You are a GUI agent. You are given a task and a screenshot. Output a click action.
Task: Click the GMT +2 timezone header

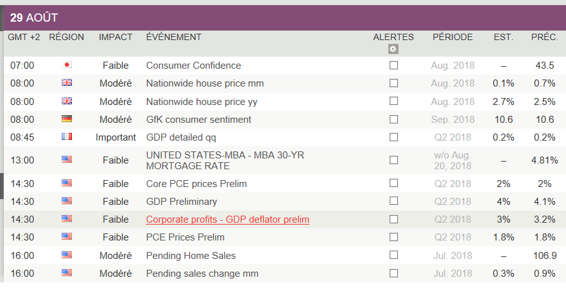pos(24,37)
